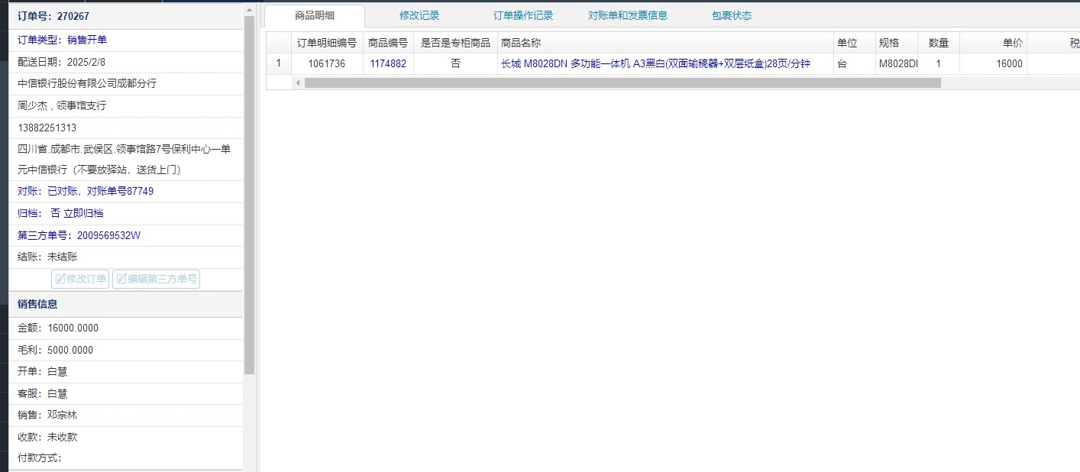Click the 中信银行股份有限公司成都分行 customer name
Viewport: 1080px width, 472px height.
tap(87, 83)
